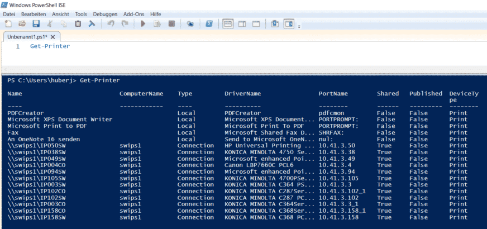Show script pane on top layout
This screenshot has width=487, height=229.
point(228,24)
